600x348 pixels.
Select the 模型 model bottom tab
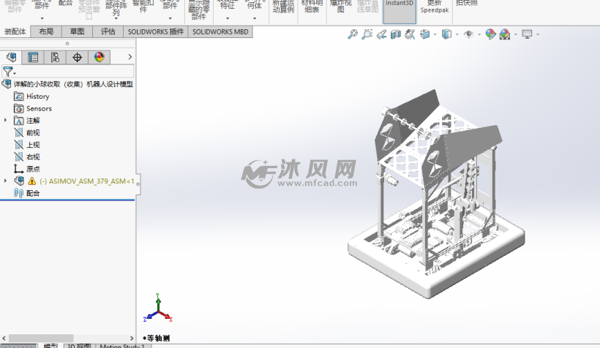click(50, 346)
